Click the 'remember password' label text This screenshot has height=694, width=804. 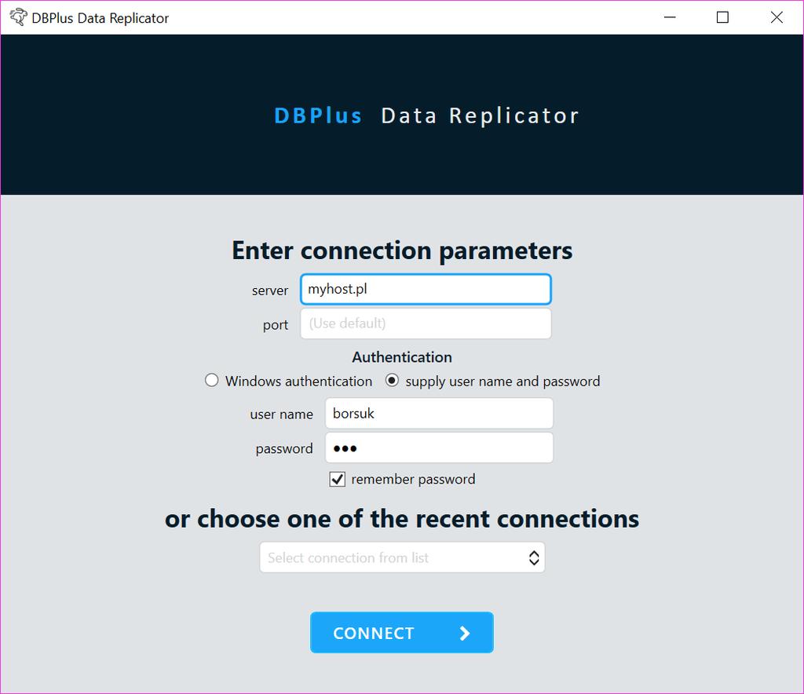413,479
